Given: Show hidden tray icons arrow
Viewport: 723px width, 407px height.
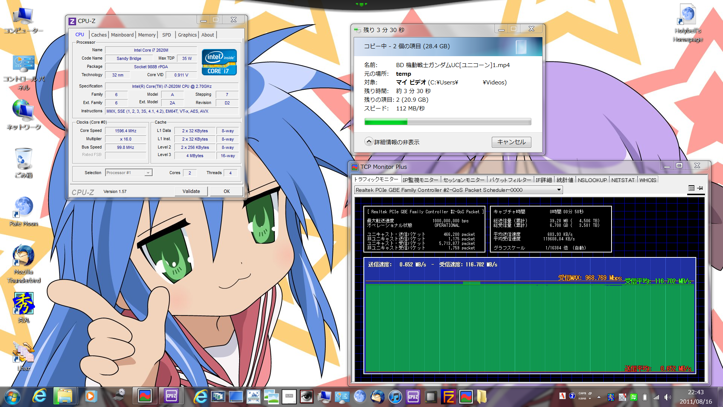Looking at the screenshot, I should (599, 397).
